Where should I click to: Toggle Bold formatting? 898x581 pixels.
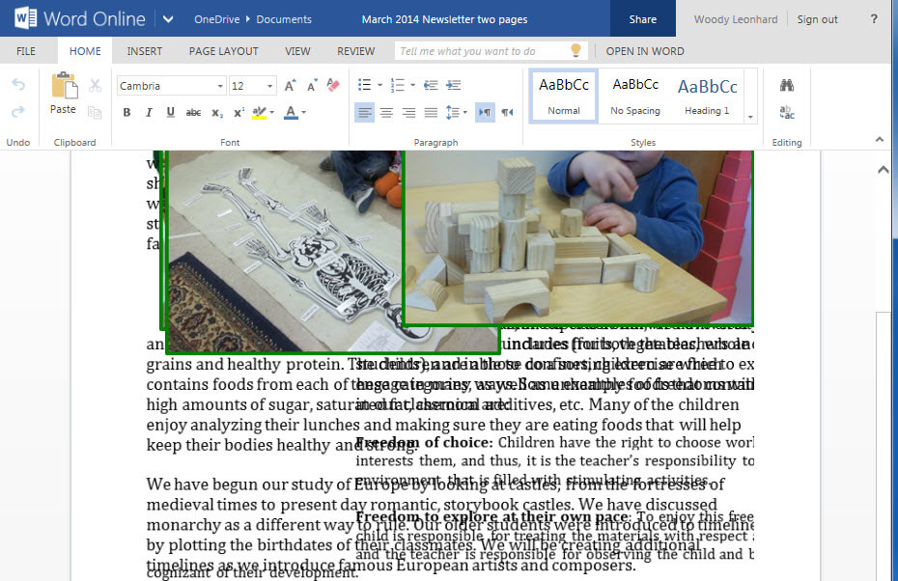(x=126, y=113)
